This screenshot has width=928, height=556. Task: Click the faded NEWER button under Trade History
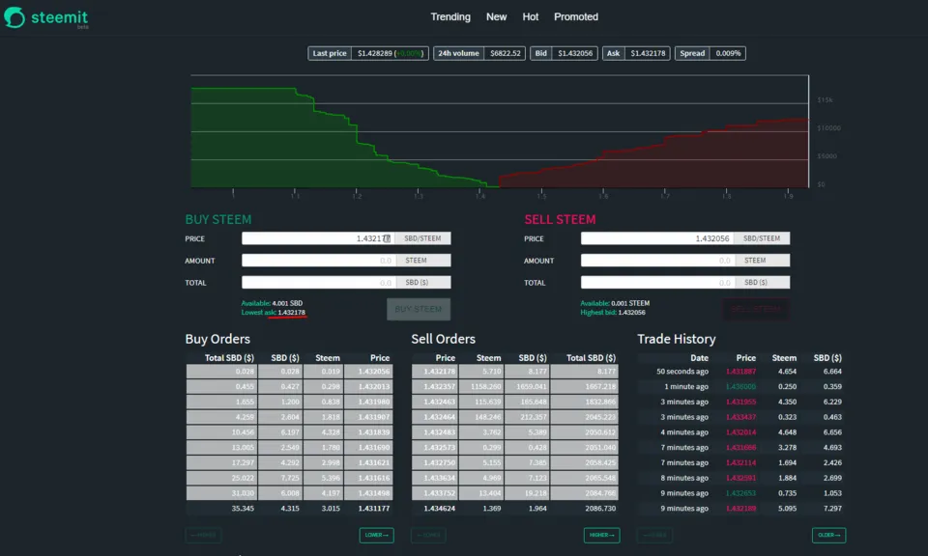pos(654,536)
